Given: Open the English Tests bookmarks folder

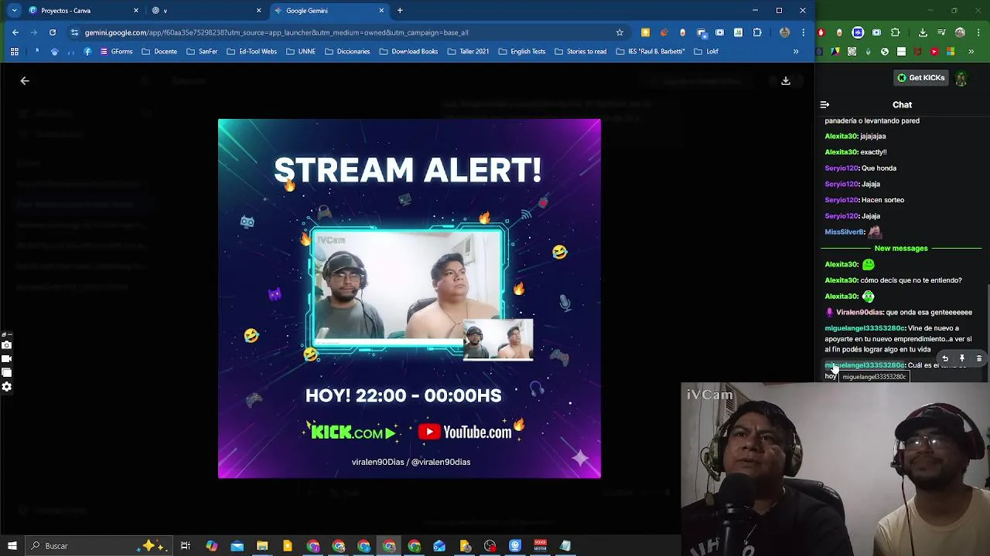Looking at the screenshot, I should (x=522, y=52).
